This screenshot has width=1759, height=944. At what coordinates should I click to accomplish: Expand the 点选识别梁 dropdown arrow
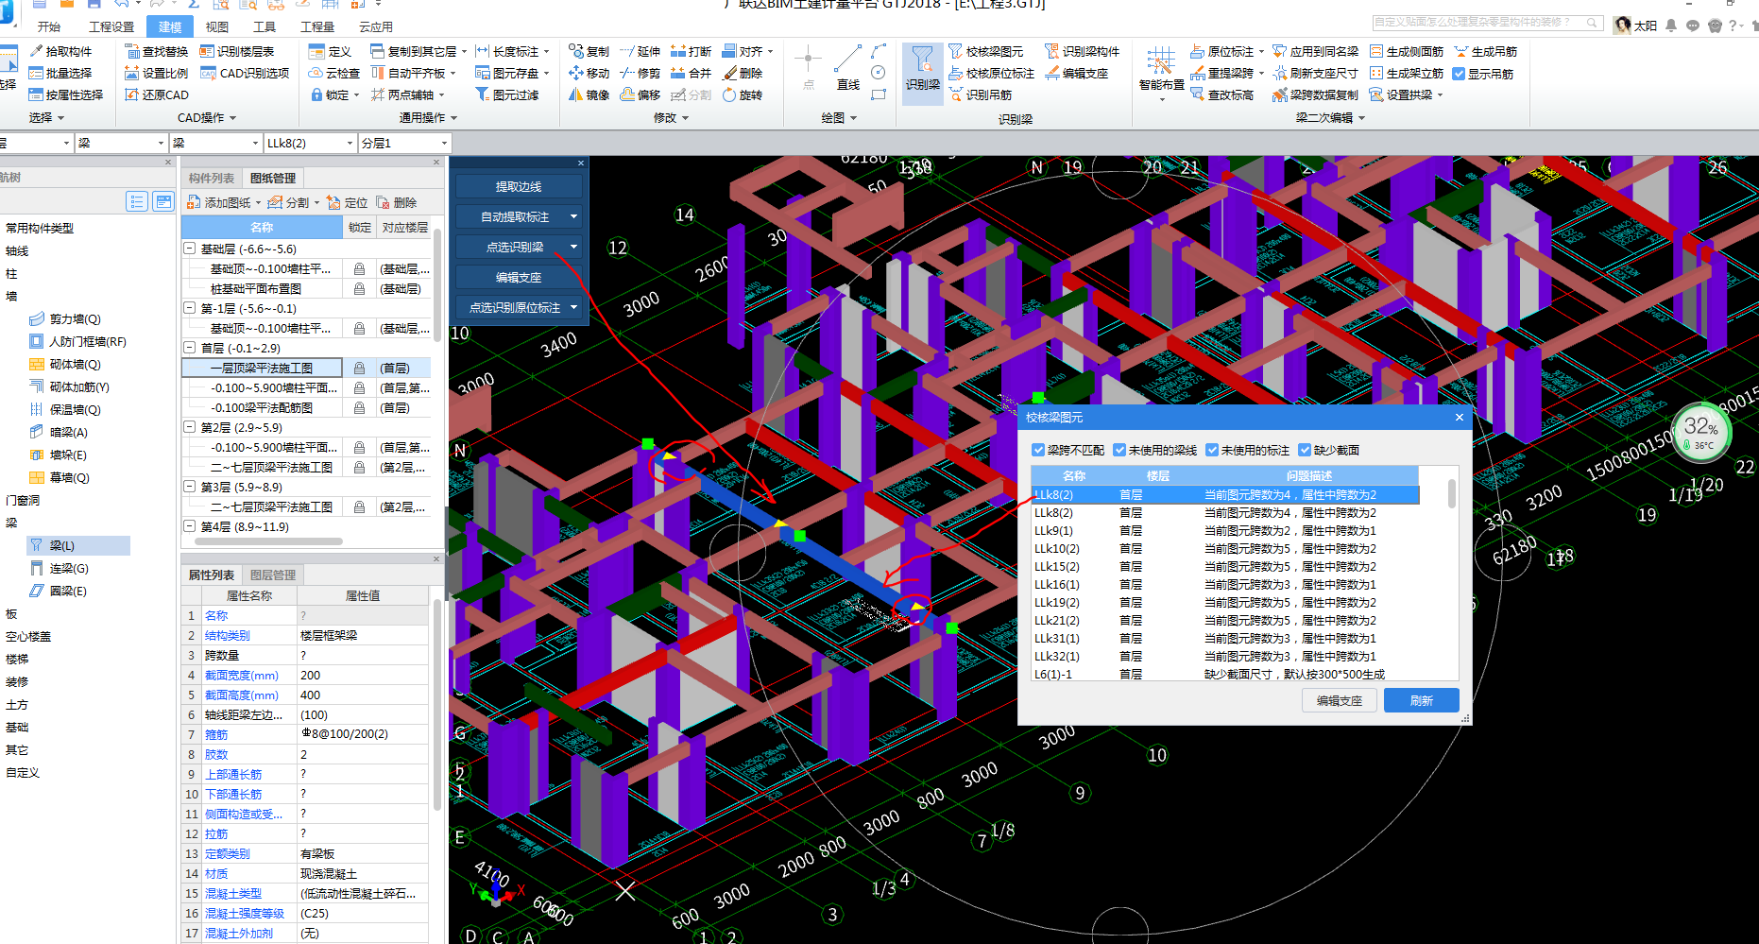pyautogui.click(x=573, y=247)
